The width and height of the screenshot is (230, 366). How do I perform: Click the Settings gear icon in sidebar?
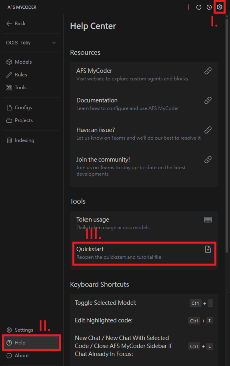9,330
